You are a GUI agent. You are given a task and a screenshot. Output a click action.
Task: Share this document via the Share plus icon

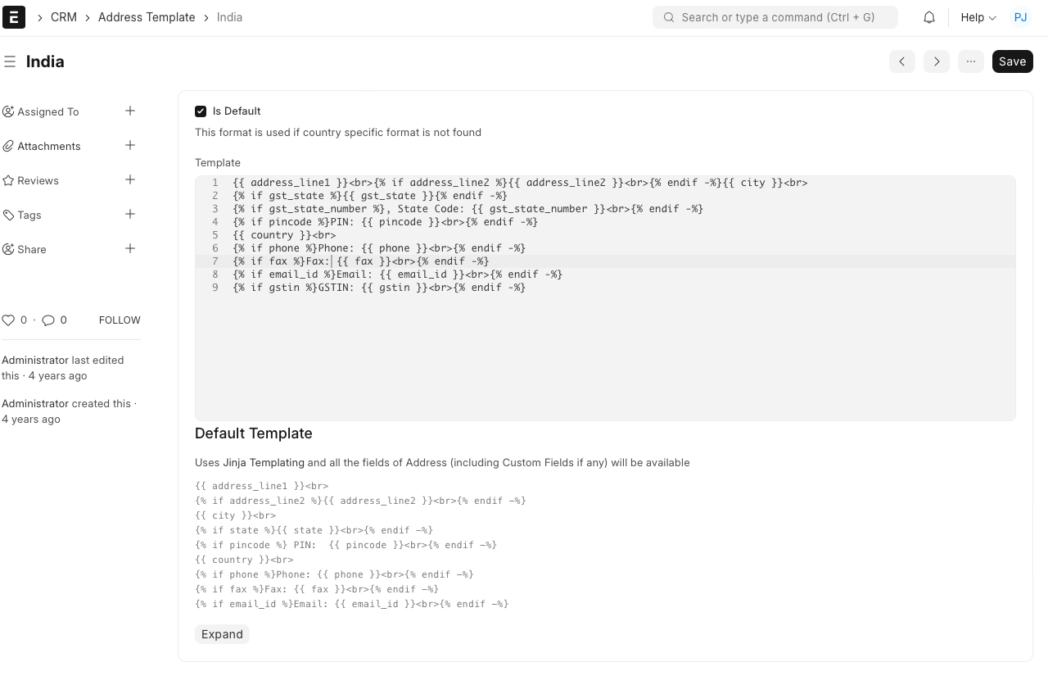pyautogui.click(x=130, y=248)
